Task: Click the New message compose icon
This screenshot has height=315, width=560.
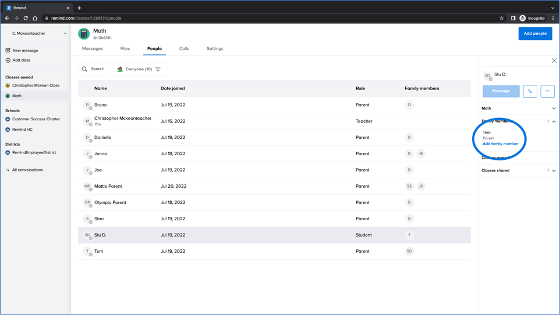Action: [8, 51]
